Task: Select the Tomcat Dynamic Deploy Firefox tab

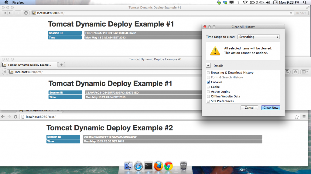Action: (29, 65)
